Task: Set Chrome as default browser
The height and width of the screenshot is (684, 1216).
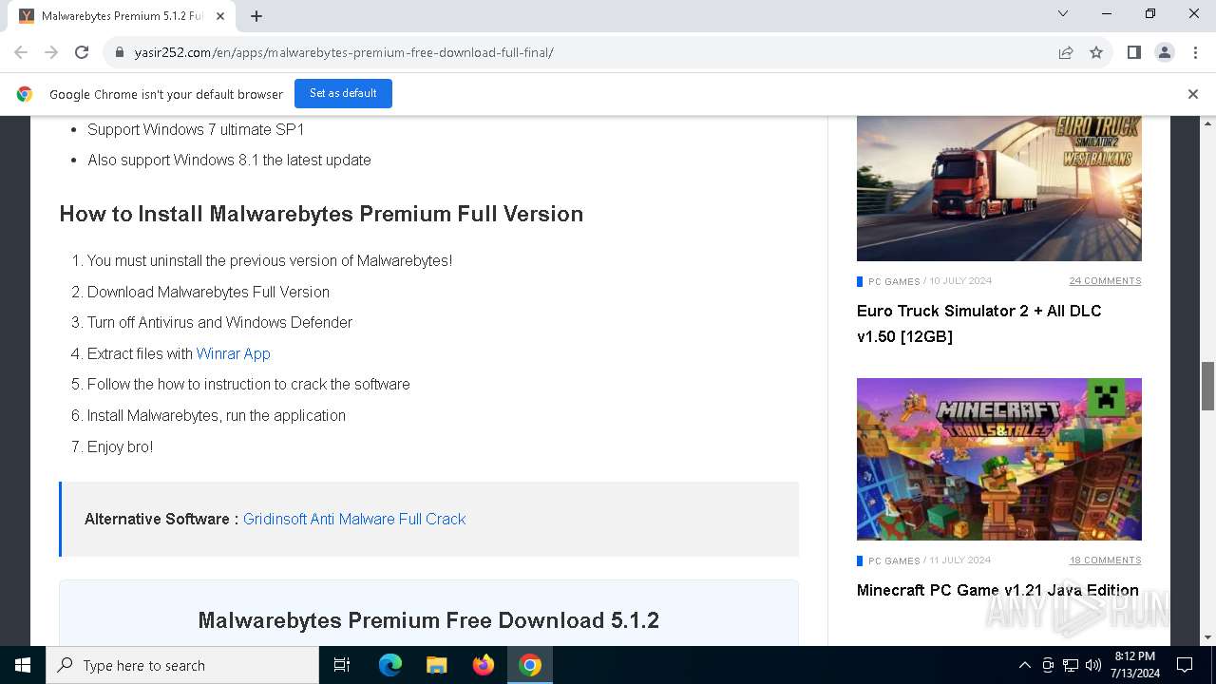Action: (x=343, y=93)
